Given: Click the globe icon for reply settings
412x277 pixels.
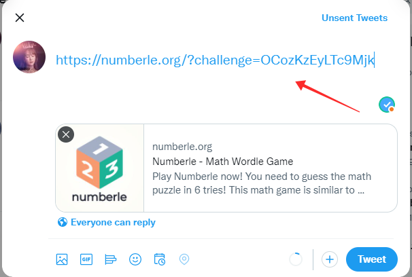Looking at the screenshot, I should click(x=63, y=222).
